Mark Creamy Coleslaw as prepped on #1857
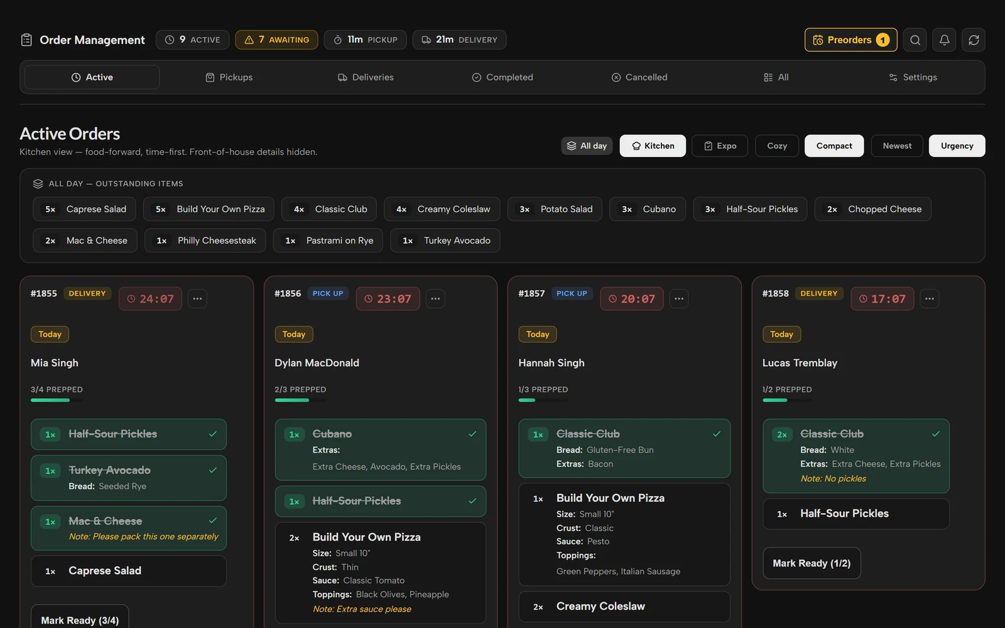Viewport: 1005px width, 628px height. point(624,607)
